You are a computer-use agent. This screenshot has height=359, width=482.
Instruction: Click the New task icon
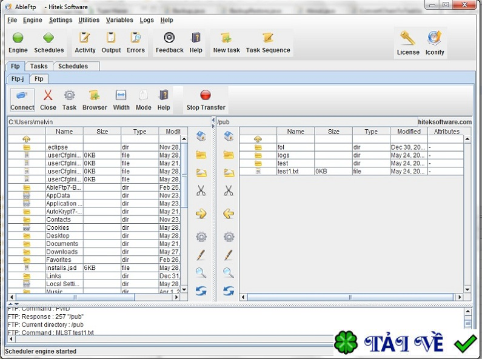[226, 42]
